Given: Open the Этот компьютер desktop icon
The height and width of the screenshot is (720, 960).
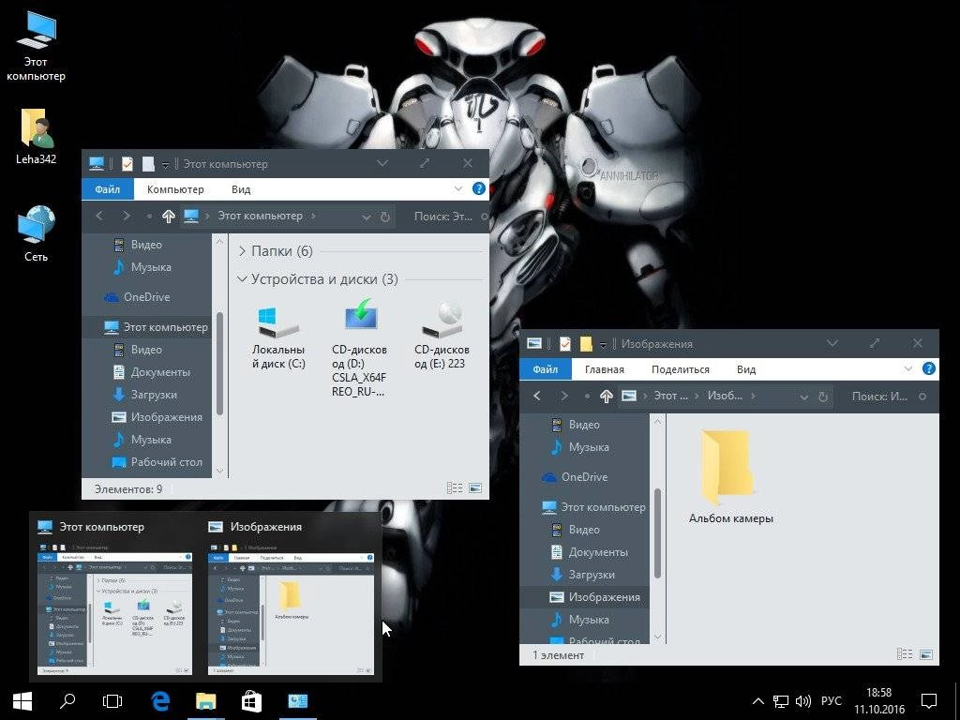Looking at the screenshot, I should coord(36,47).
